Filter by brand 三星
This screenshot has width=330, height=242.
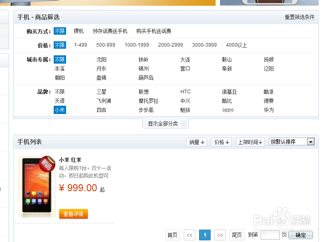click(102, 92)
